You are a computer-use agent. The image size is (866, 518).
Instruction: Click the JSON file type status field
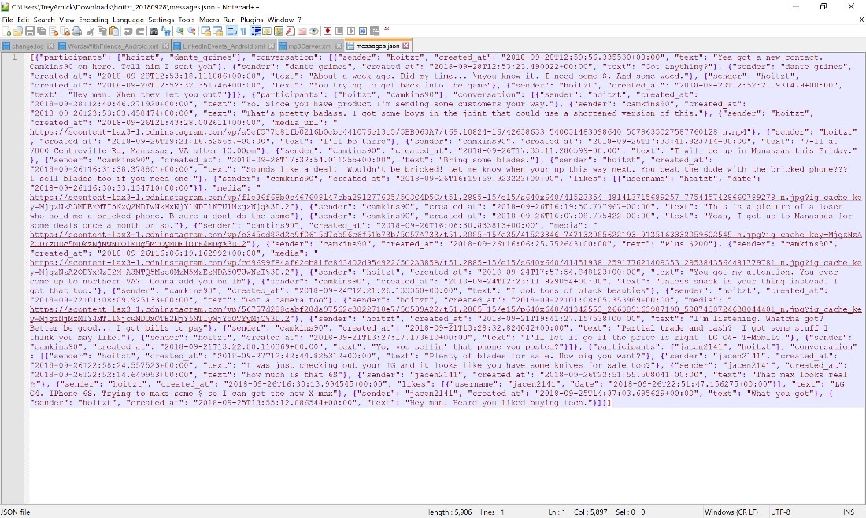click(16, 512)
